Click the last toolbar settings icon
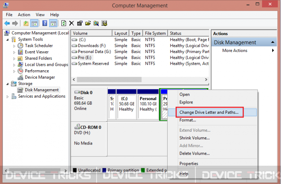Viewport: 281px width, 184px height. pos(104,23)
